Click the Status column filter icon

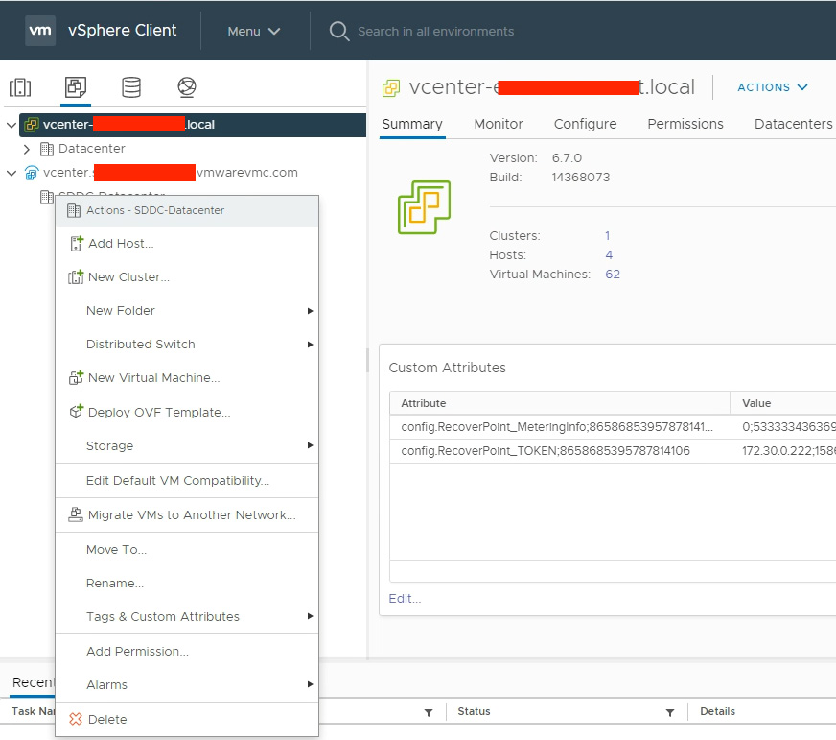(x=670, y=712)
